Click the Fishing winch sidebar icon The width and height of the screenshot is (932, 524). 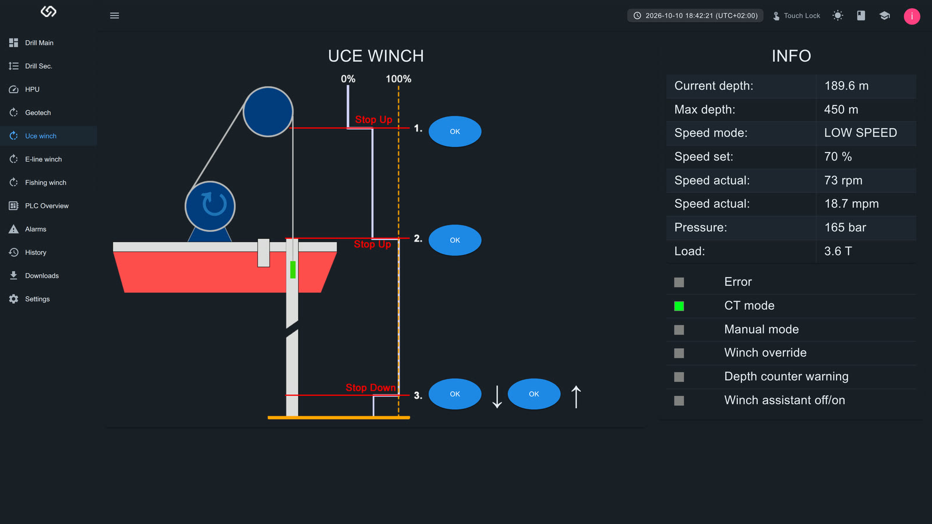point(13,182)
